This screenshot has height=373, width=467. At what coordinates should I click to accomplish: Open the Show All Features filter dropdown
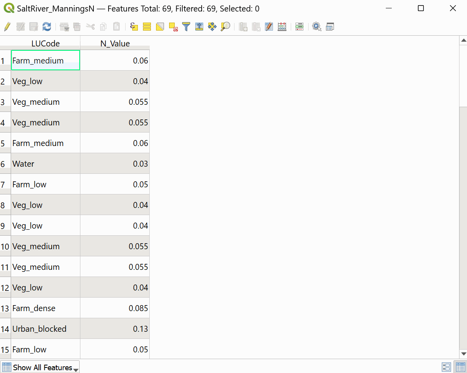coord(40,367)
